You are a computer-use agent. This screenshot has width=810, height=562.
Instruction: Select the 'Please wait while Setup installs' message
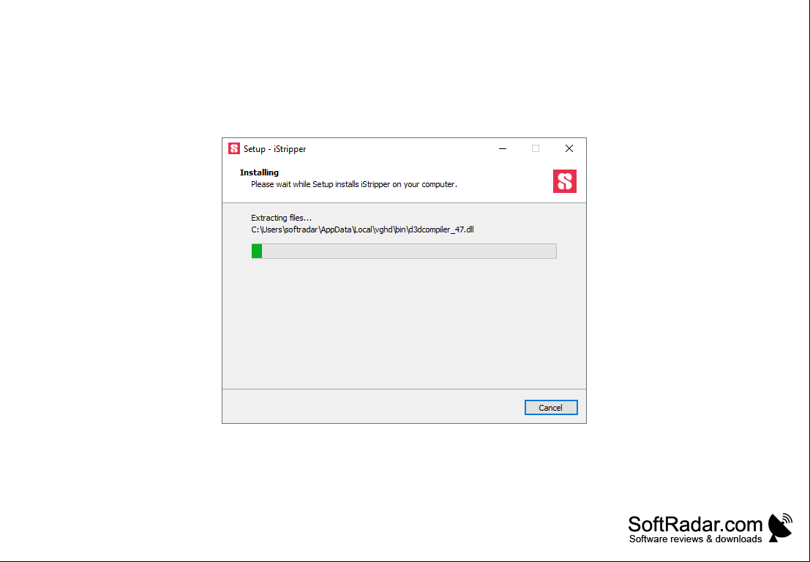354,184
